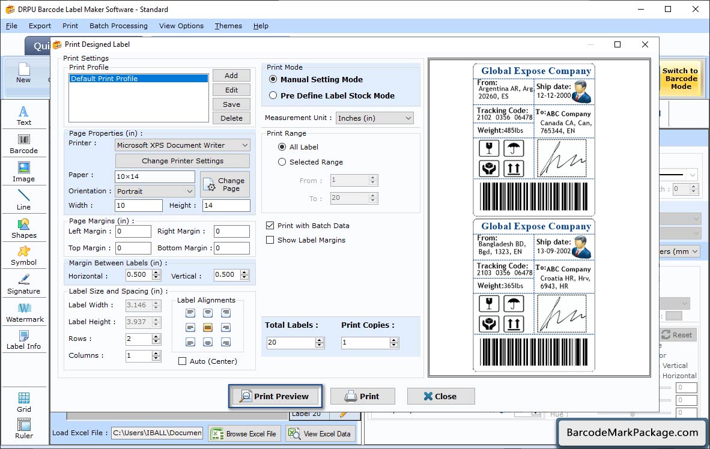The image size is (710, 449).
Task: Choose the Barcode tool
Action: pyautogui.click(x=24, y=144)
